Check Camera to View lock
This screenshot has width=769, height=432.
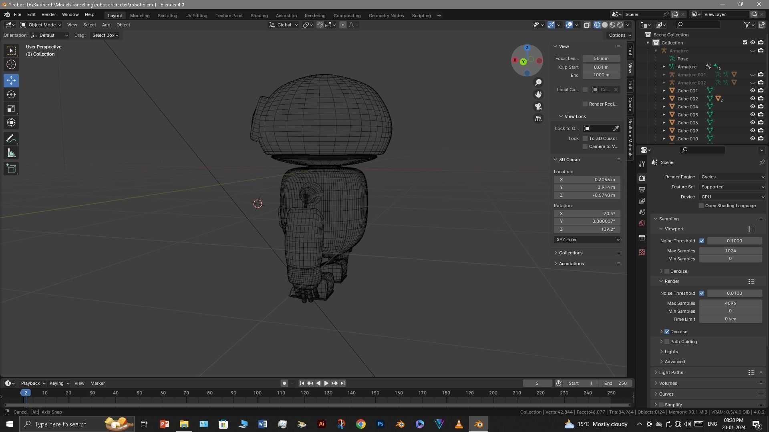pos(585,146)
